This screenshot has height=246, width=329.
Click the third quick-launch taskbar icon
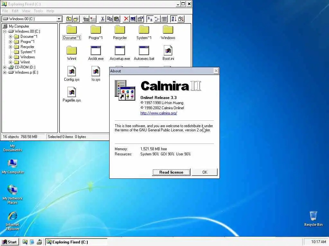(39, 242)
